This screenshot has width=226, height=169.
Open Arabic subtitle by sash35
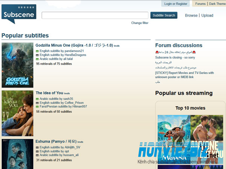point(56,99)
